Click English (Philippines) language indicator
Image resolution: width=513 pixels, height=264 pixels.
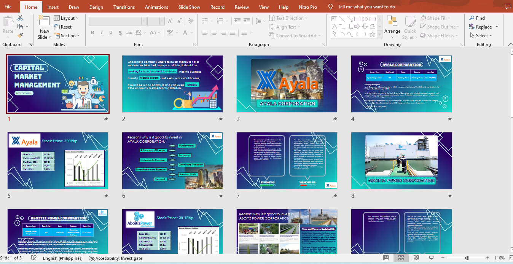(x=63, y=258)
